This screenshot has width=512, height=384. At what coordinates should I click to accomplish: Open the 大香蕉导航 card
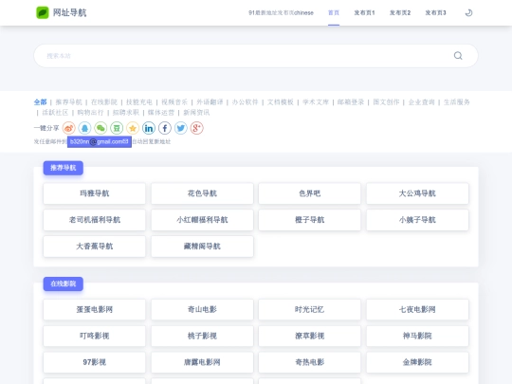95,247
